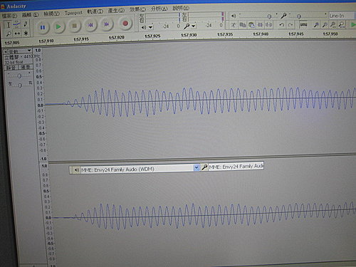This screenshot has width=356, height=267.
Task: Open the input meter microphone dropdown
Action: coord(194,26)
